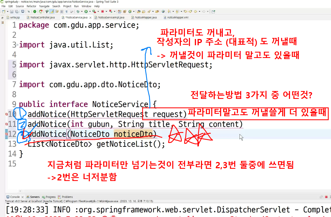Click the Forward navigation arrow
The height and width of the screenshot is (217, 331).
tap(204, 12)
